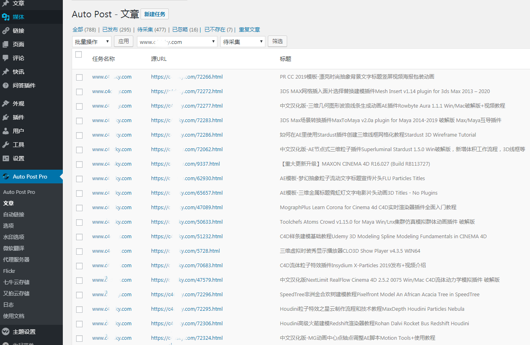Click the 插件 plug icon

6,117
